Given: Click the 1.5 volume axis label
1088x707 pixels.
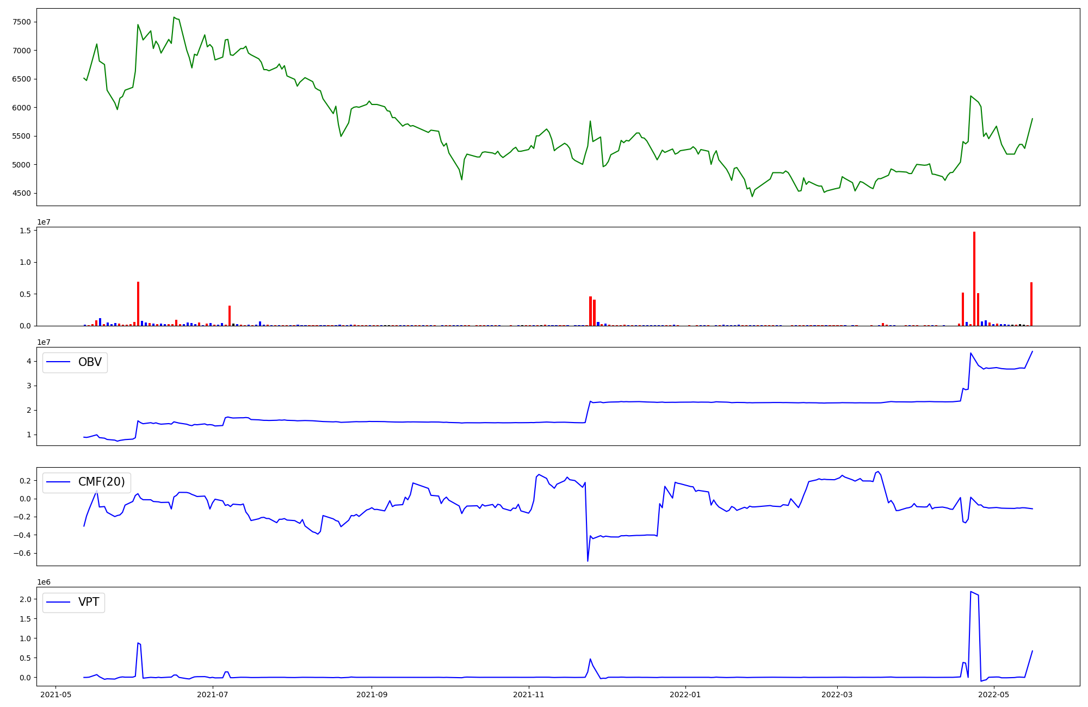Looking at the screenshot, I should pos(26,231).
